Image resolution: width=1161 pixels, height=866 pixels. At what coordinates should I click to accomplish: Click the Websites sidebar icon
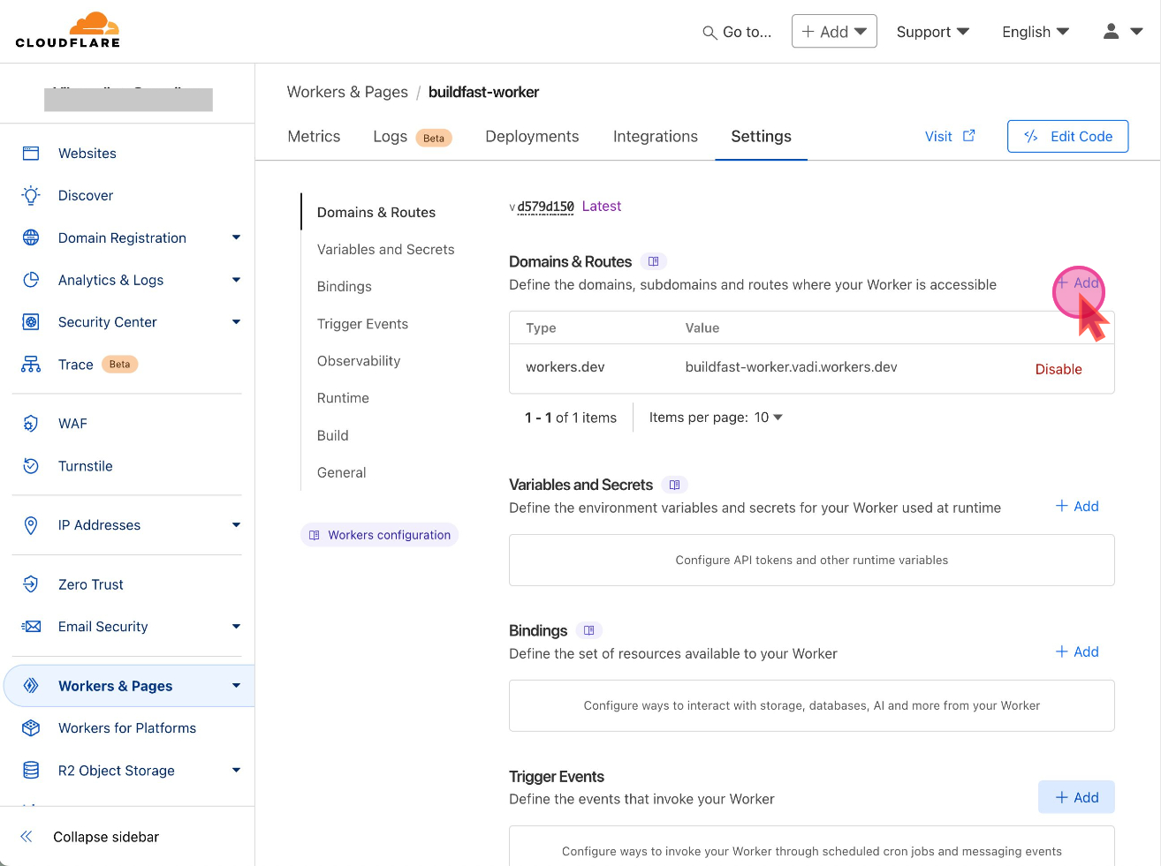(31, 154)
